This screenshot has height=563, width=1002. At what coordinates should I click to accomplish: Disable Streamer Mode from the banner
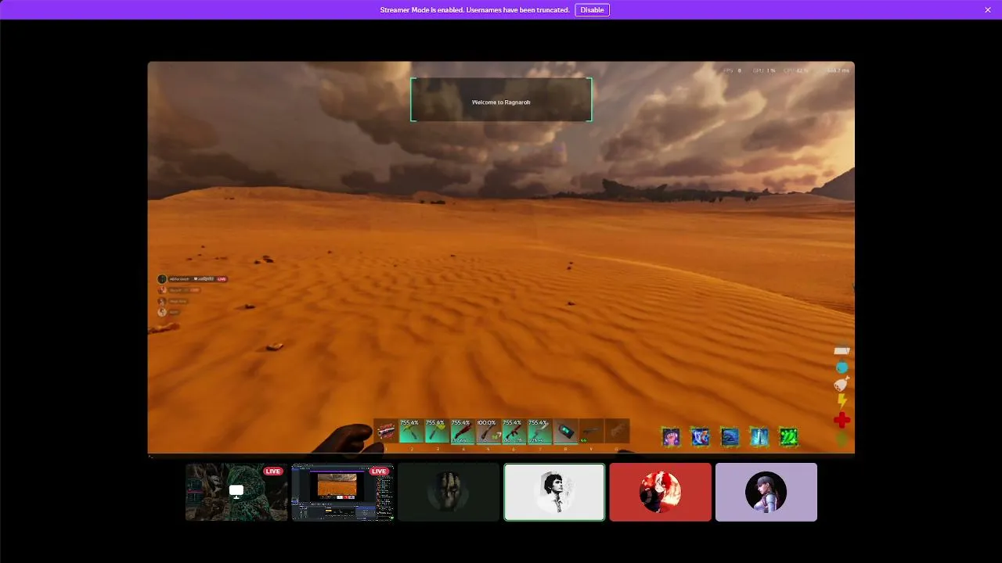(592, 10)
